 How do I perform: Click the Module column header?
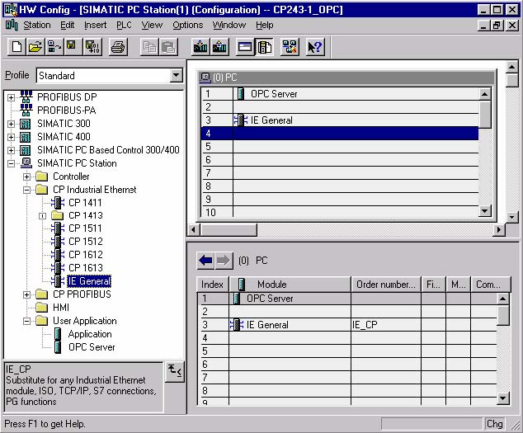click(290, 285)
